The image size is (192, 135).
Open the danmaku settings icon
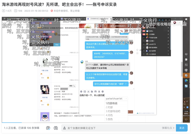click(56, 128)
